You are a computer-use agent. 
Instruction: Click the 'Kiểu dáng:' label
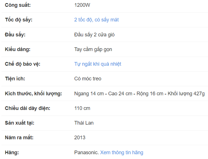tap(18, 49)
